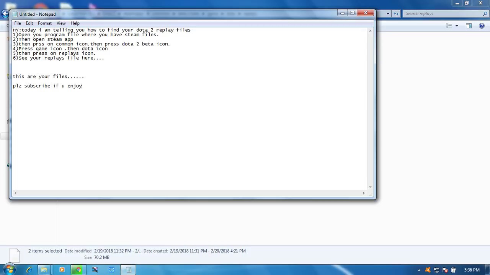Switch to Google Chrome on the taskbar
Image resolution: width=490 pixels, height=275 pixels.
[78, 270]
